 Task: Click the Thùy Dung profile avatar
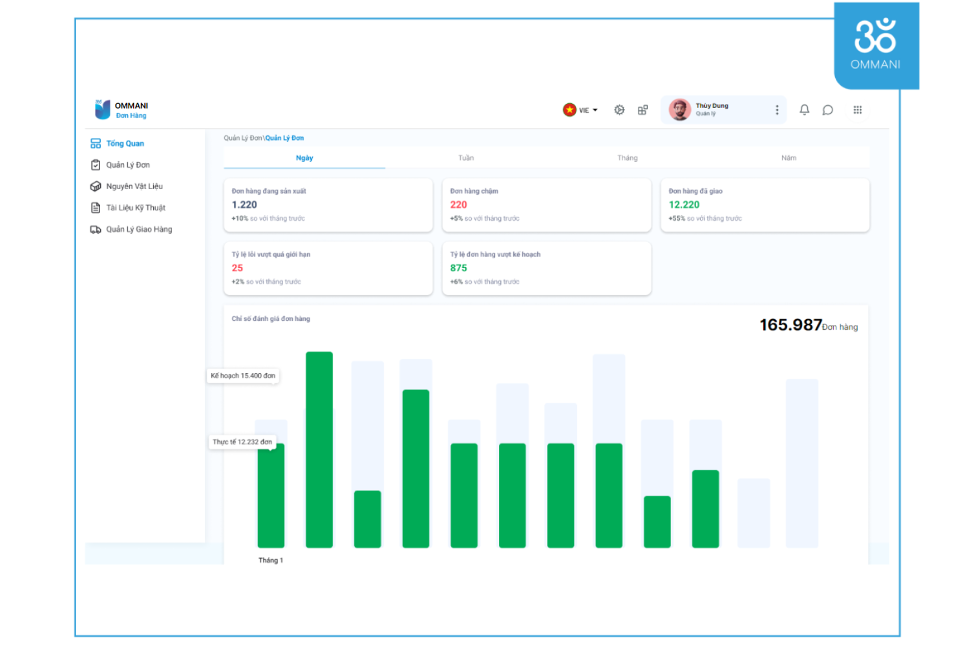click(680, 110)
